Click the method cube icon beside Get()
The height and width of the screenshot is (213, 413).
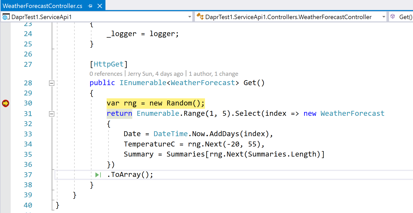point(393,17)
